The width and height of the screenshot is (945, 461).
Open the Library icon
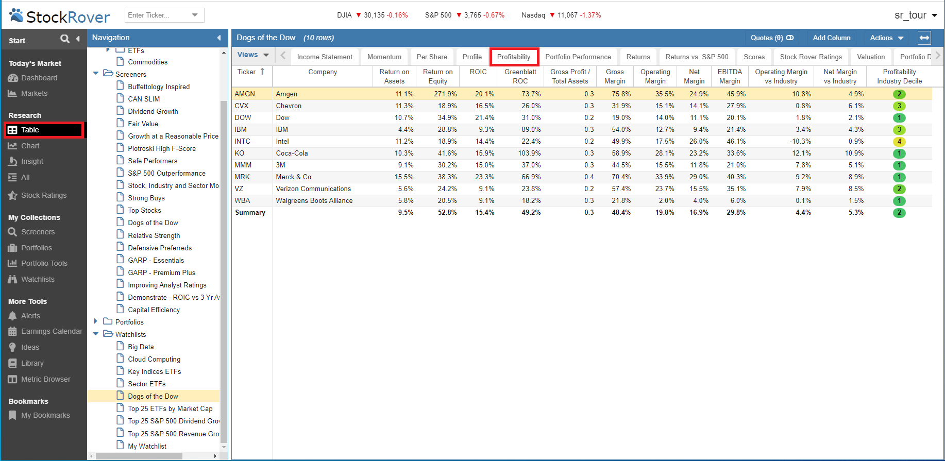(x=13, y=363)
